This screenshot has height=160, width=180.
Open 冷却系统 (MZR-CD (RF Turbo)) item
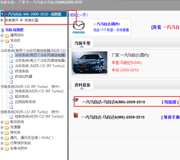[40, 66]
